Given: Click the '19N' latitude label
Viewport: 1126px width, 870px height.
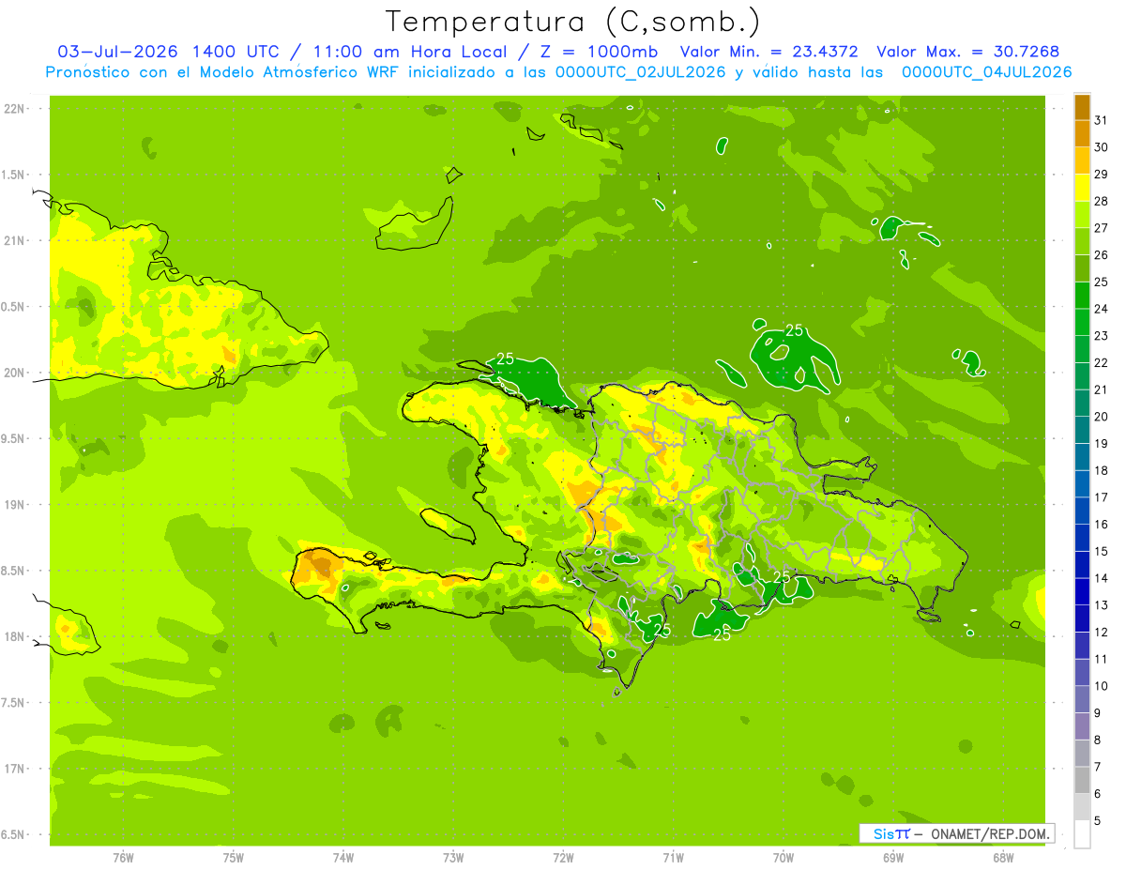Looking at the screenshot, I should (x=15, y=505).
